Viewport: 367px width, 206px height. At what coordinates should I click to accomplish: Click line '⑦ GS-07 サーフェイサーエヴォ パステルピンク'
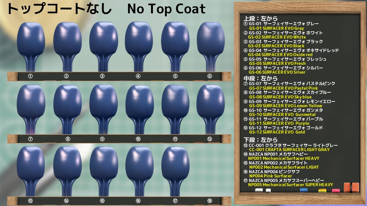[289, 84]
